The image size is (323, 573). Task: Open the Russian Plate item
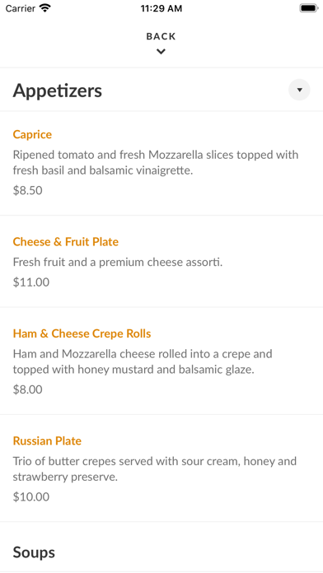tap(47, 440)
